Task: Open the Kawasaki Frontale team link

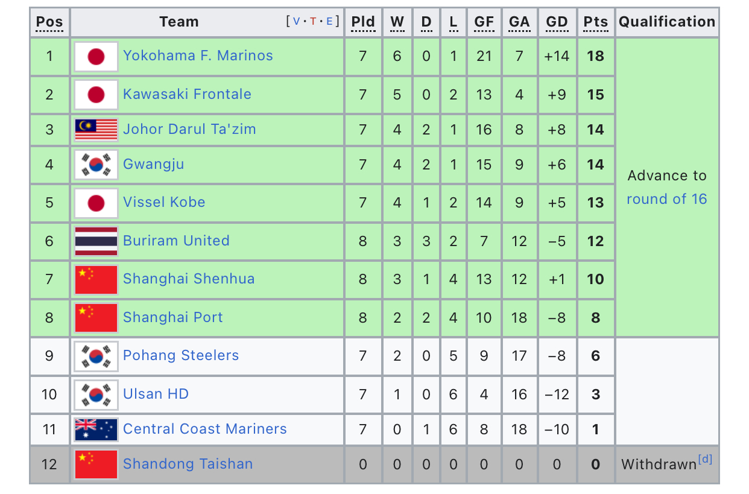Action: 187,94
